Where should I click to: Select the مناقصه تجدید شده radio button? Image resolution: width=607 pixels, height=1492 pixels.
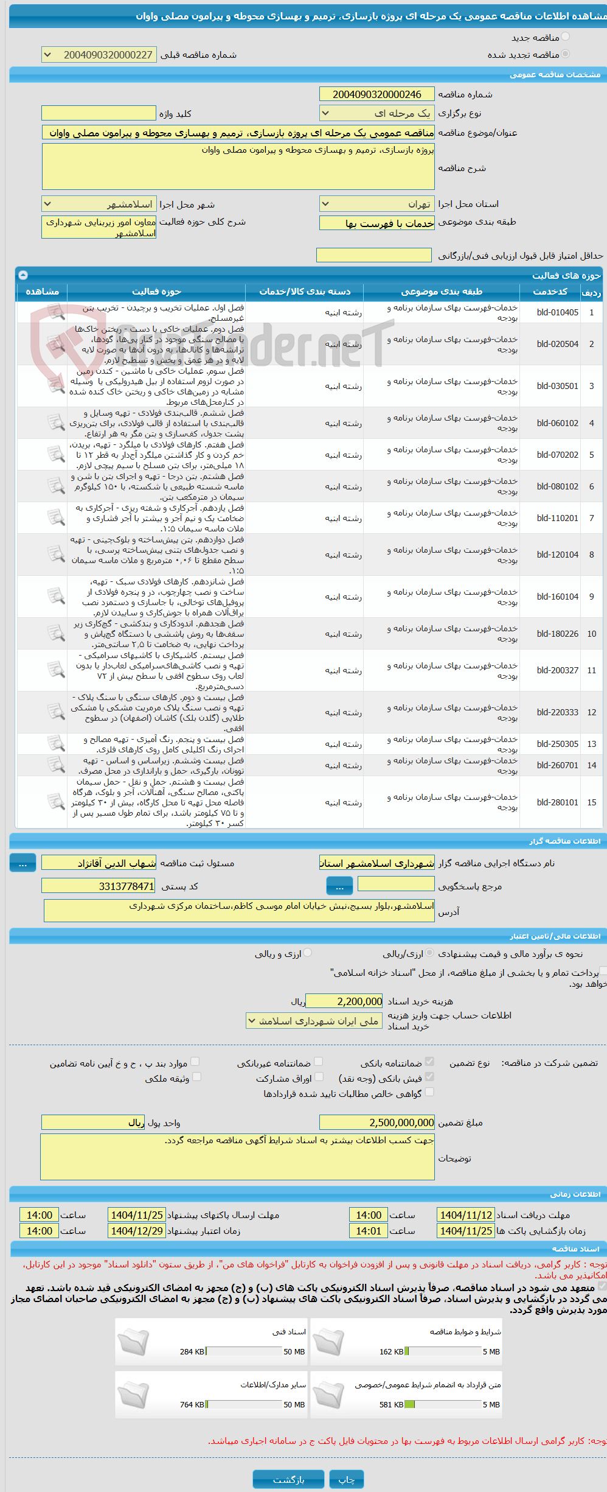tap(566, 54)
